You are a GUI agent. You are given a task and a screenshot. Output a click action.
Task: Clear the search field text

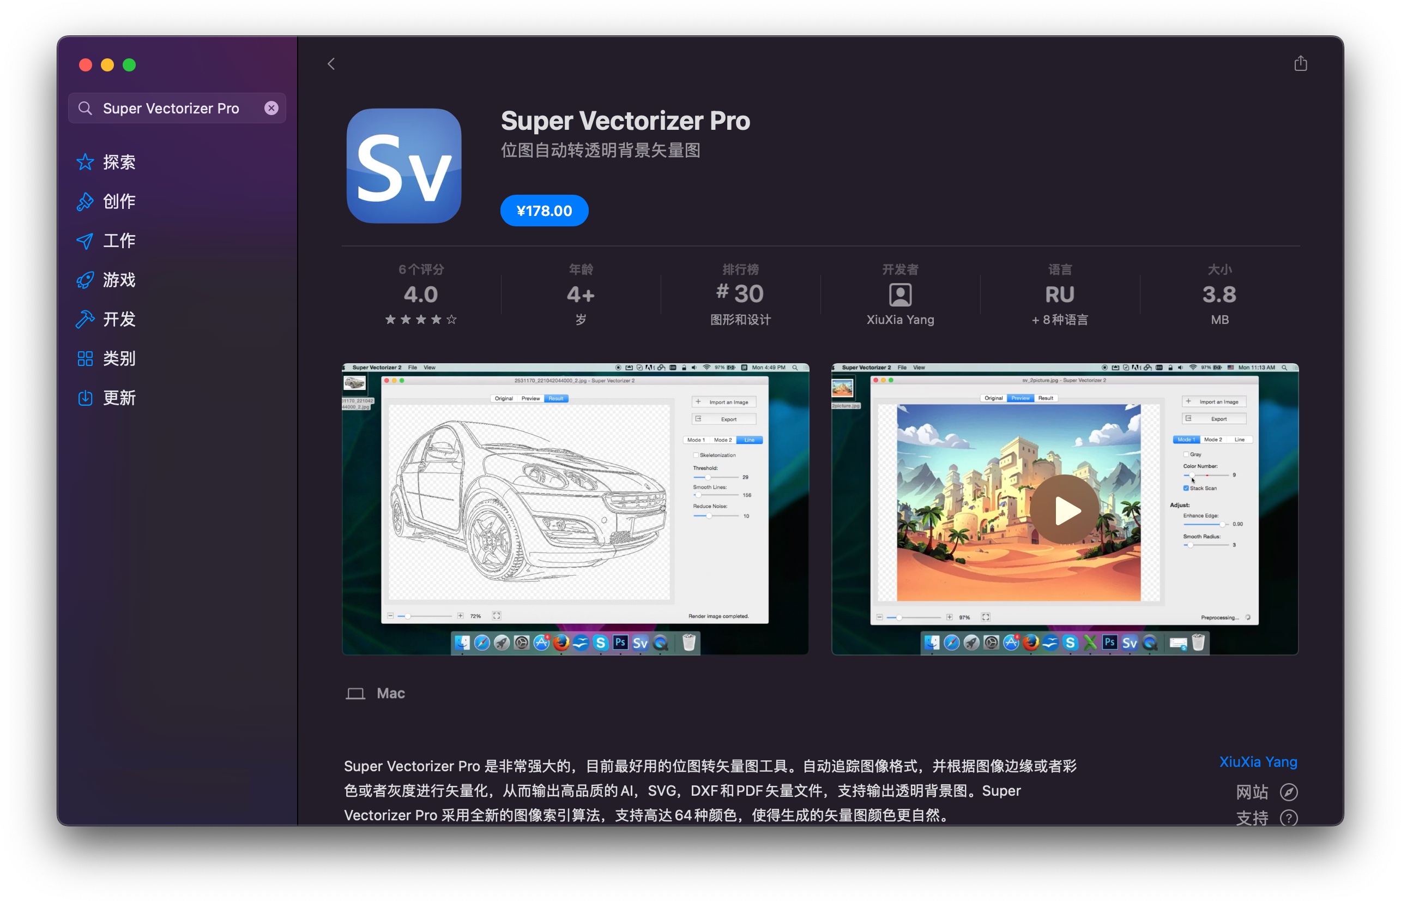click(271, 107)
